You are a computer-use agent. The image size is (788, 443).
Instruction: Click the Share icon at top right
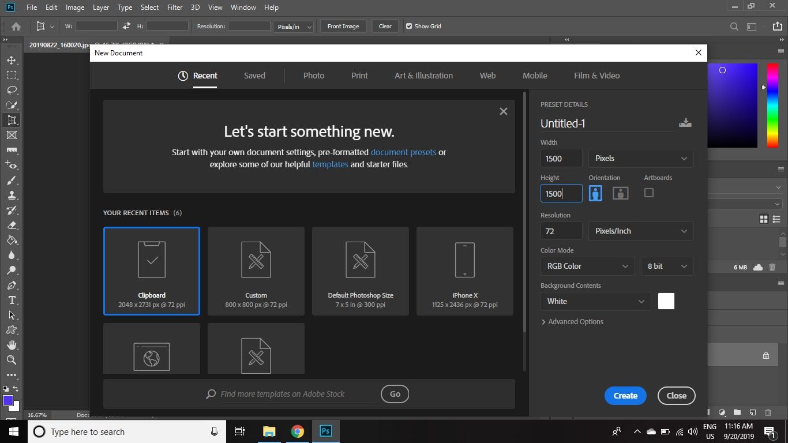click(777, 26)
